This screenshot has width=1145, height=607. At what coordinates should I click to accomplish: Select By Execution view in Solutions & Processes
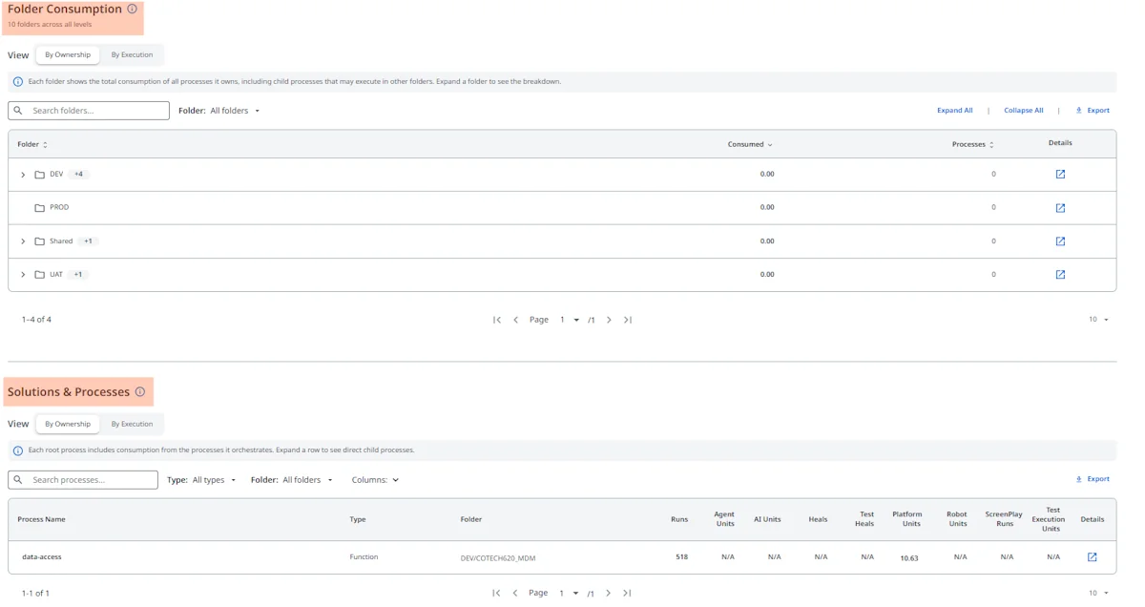tap(132, 424)
